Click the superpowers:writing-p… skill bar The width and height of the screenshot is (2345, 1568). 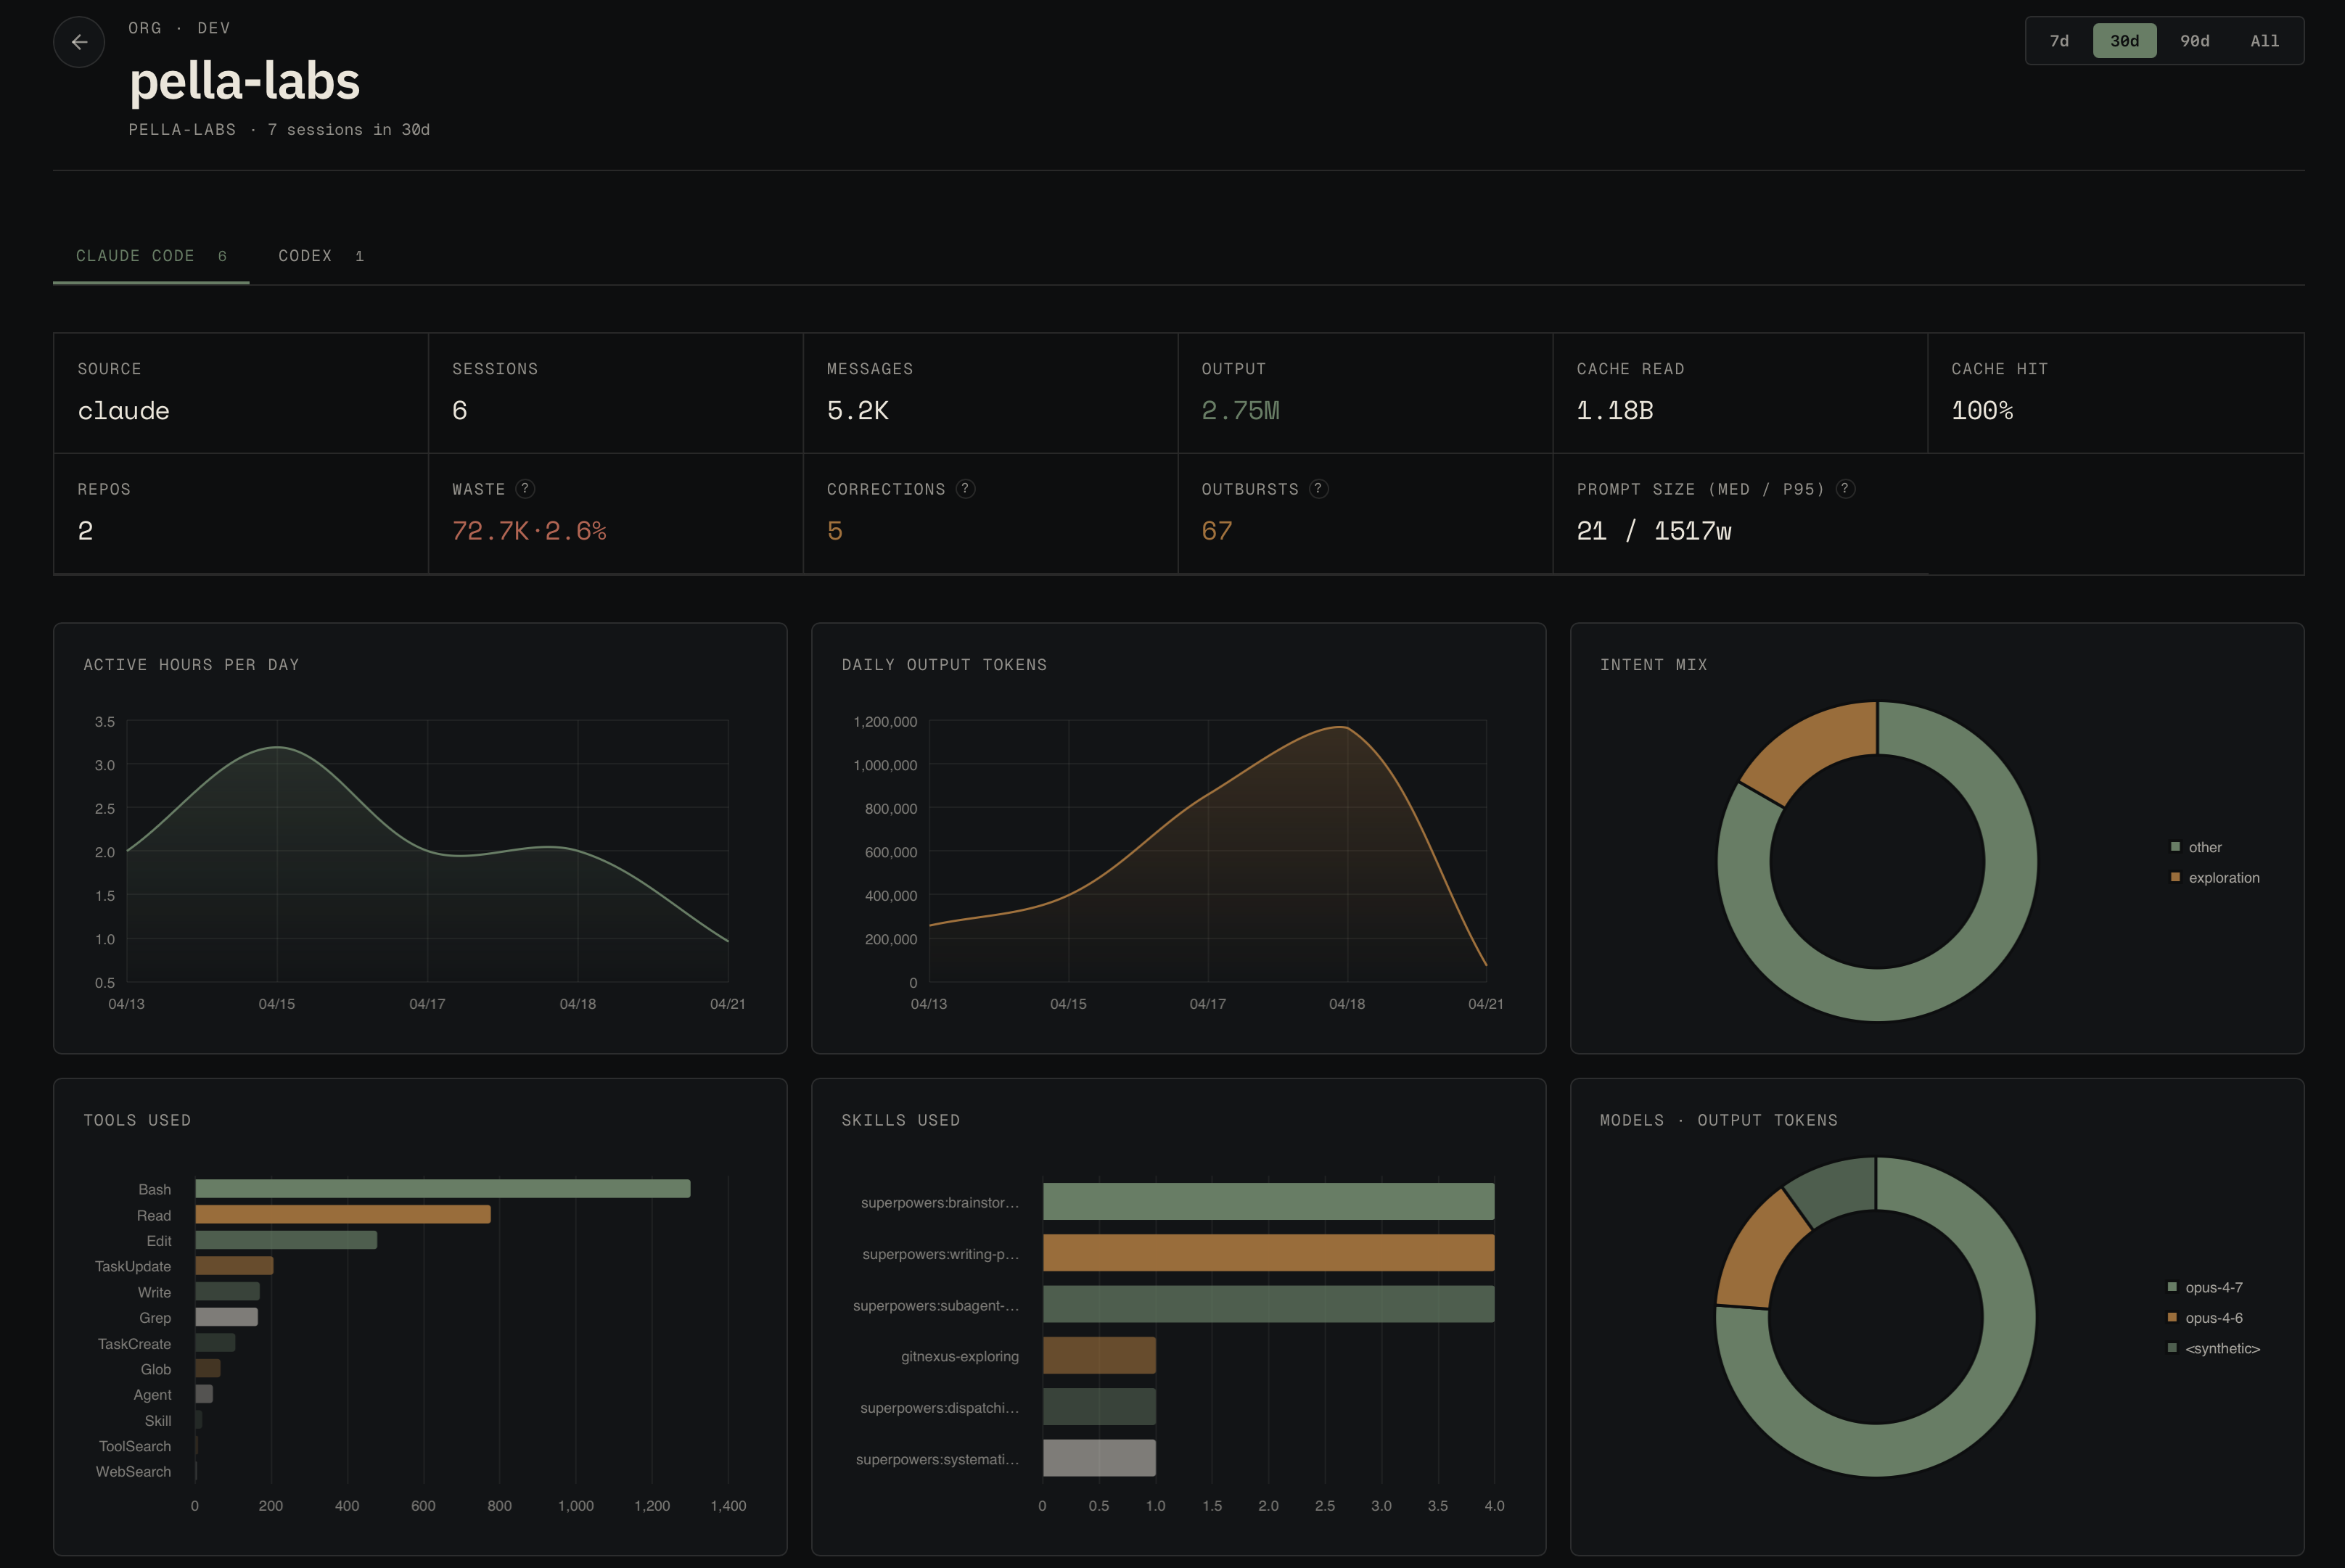pos(1268,1253)
